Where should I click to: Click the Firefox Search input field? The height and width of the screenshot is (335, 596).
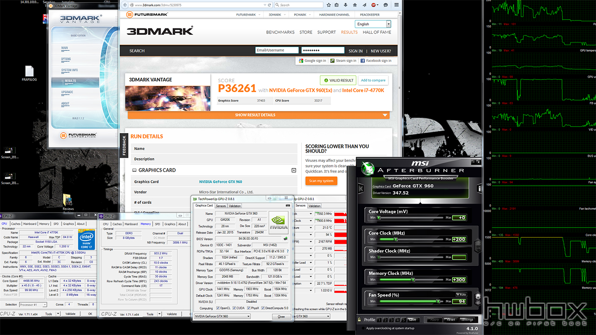pos(298,5)
